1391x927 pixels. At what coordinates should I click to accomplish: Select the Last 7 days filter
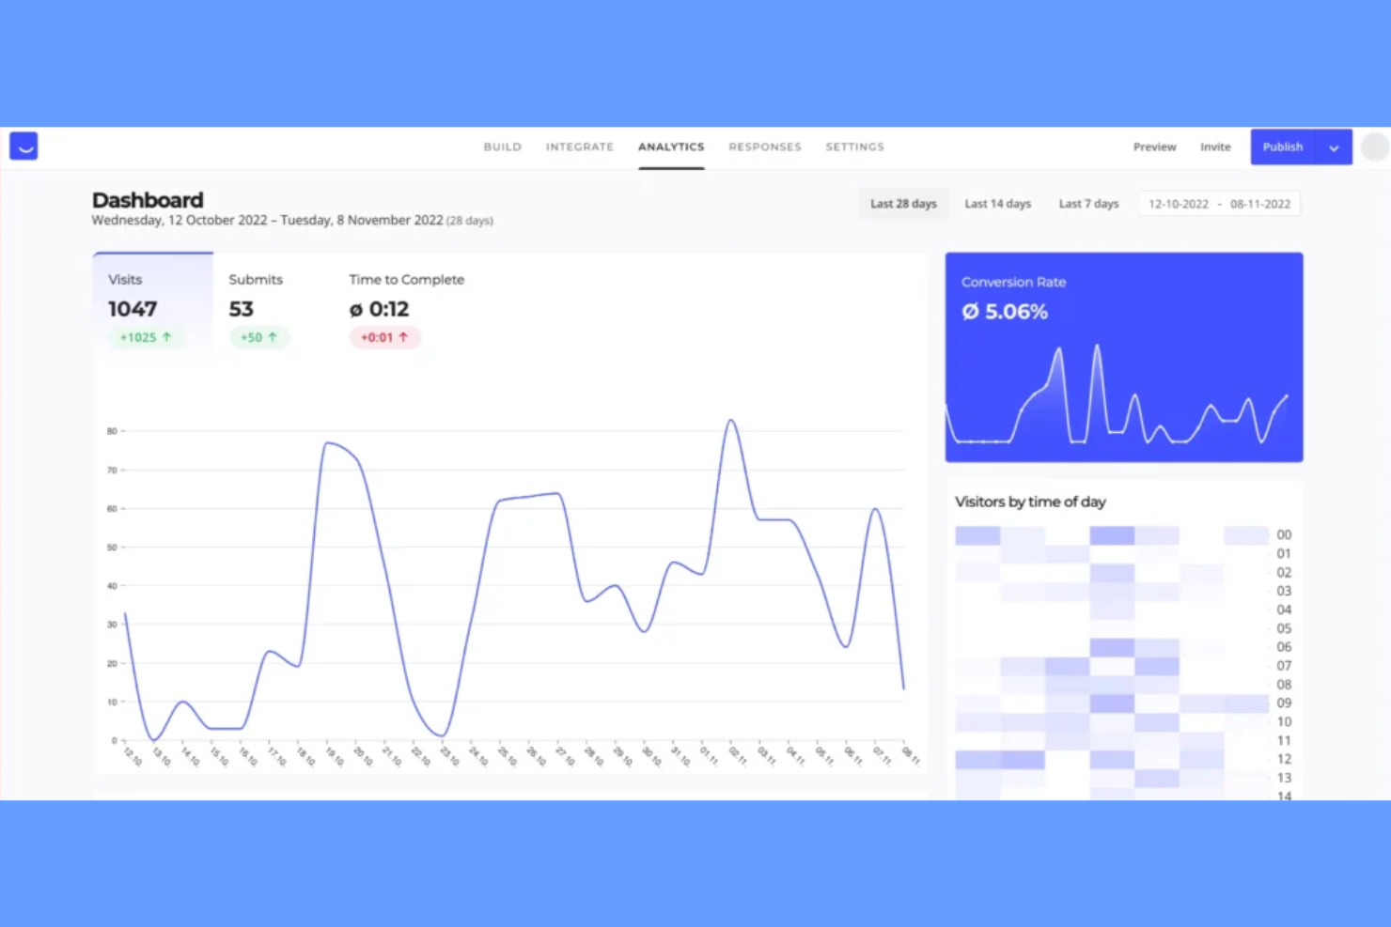(x=1089, y=204)
